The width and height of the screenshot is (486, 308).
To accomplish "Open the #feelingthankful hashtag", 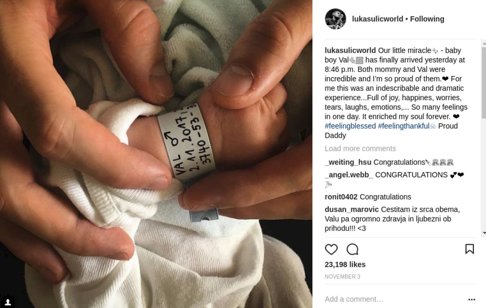I will pos(403,126).
